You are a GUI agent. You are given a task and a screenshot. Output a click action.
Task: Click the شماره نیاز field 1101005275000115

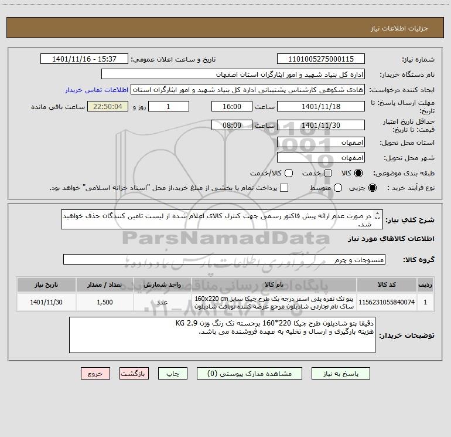pos(321,59)
